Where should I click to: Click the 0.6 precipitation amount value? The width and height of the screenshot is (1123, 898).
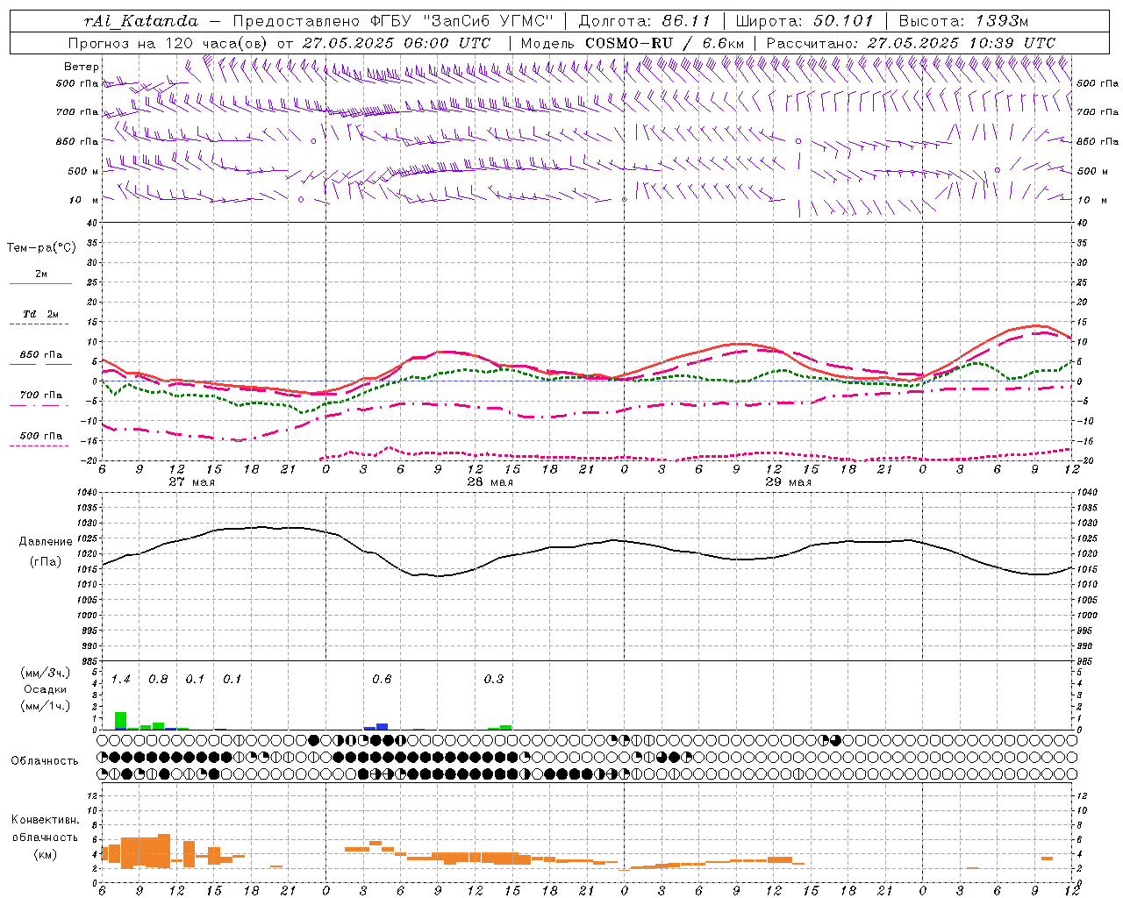382,680
